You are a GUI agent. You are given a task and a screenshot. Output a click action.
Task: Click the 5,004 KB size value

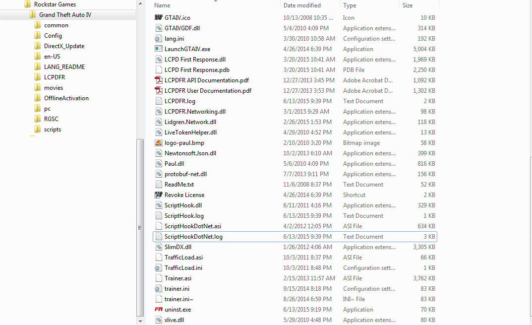[x=424, y=49]
